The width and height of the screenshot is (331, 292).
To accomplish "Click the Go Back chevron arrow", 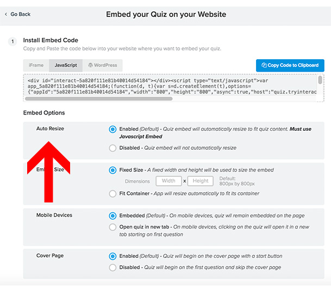I will click(6, 14).
